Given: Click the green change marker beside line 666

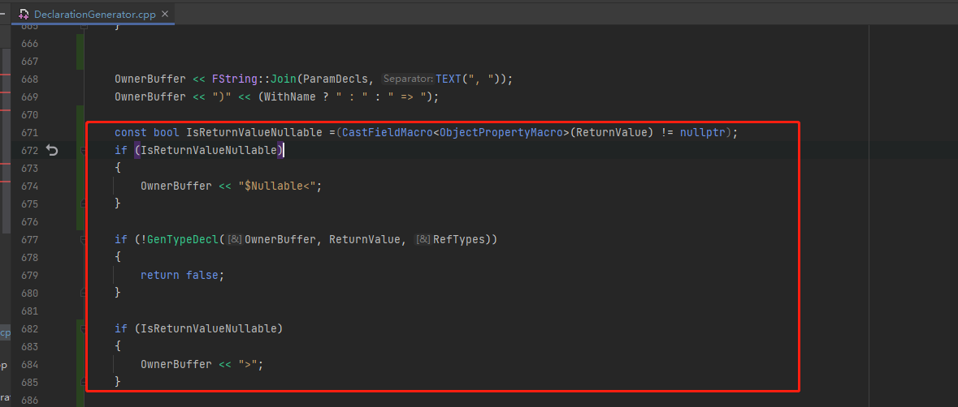Looking at the screenshot, I should point(80,52).
